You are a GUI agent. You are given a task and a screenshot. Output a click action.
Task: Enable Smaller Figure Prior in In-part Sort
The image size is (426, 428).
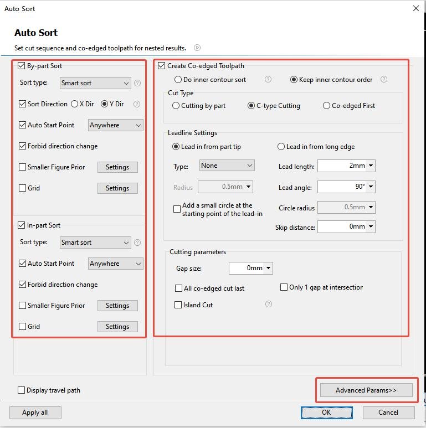pos(22,306)
